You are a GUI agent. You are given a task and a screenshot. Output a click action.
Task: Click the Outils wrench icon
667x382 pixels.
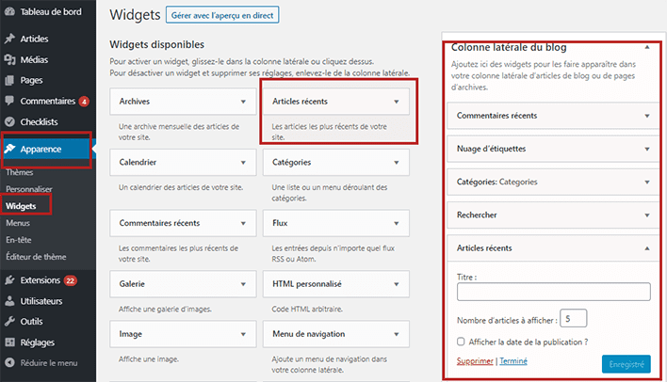click(9, 321)
